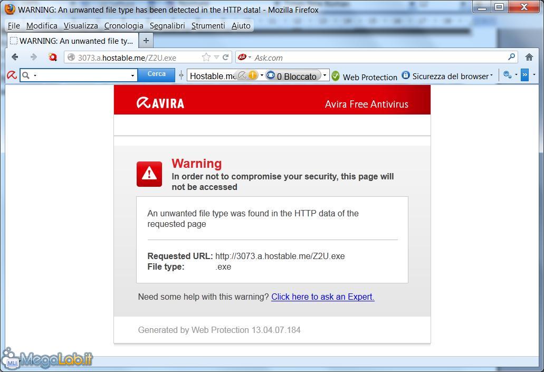This screenshot has width=544, height=372.
Task: Open the home page icon
Action: tap(529, 58)
